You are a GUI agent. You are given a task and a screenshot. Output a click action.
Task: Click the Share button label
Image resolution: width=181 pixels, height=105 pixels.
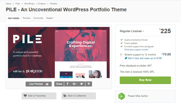59,84
